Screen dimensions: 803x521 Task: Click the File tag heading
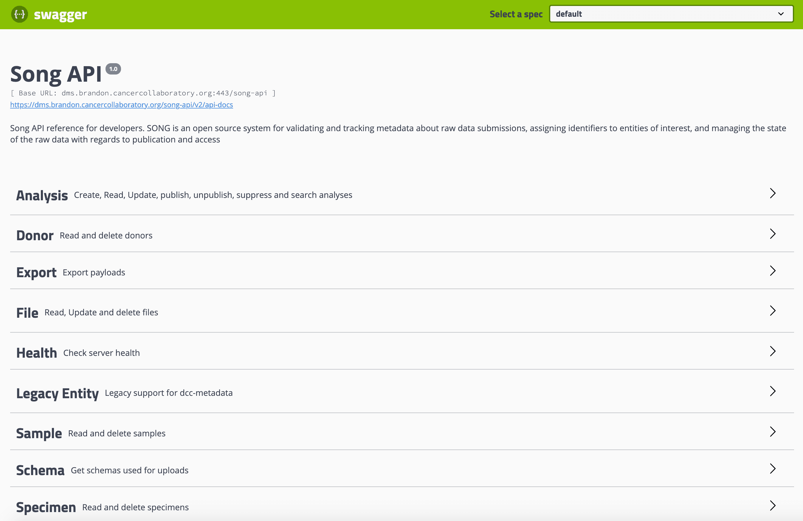tap(27, 313)
